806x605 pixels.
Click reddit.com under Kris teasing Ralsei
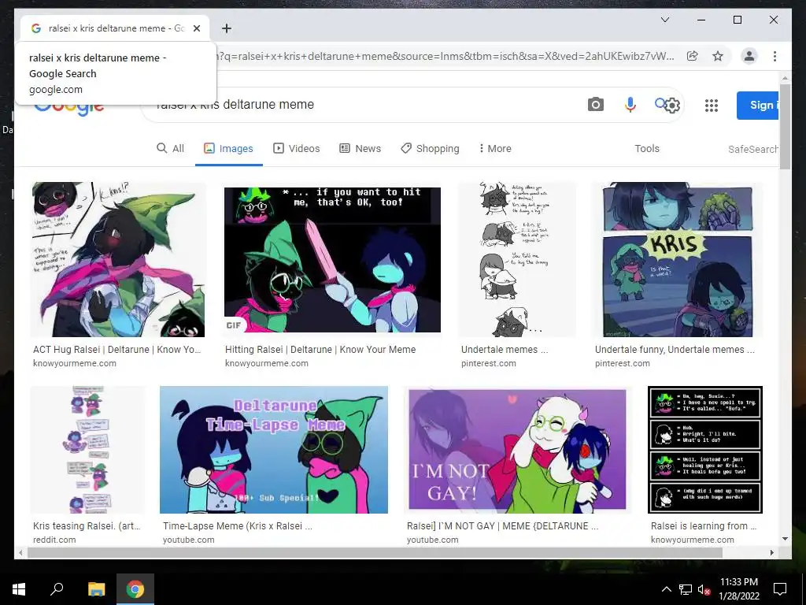point(54,540)
